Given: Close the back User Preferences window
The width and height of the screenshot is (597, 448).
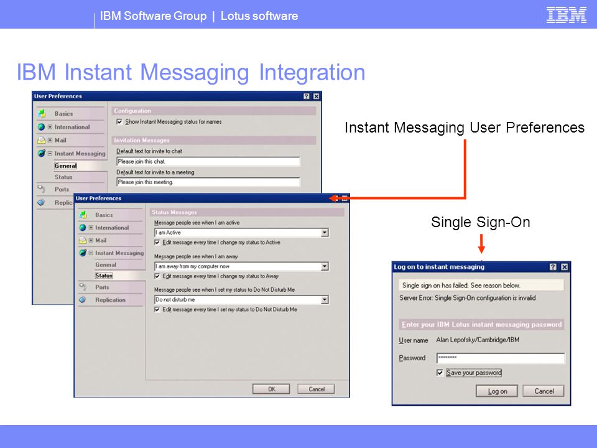Looking at the screenshot, I should pos(316,96).
